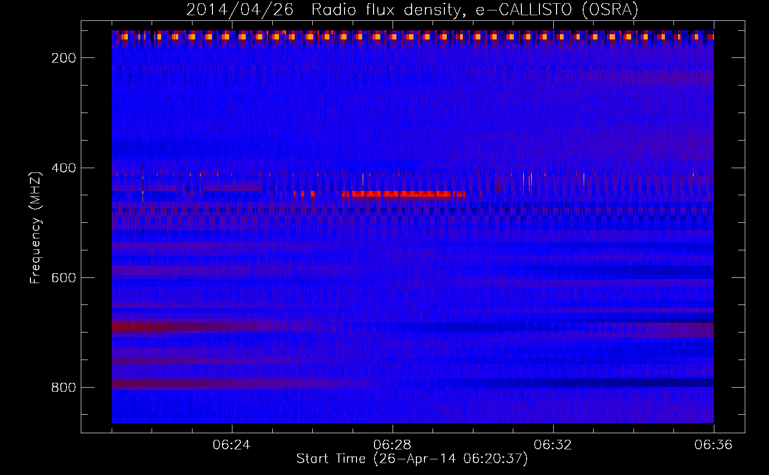The height and width of the screenshot is (475, 769).
Task: Click the long bright red burst near 450 MHz
Action: coord(403,194)
